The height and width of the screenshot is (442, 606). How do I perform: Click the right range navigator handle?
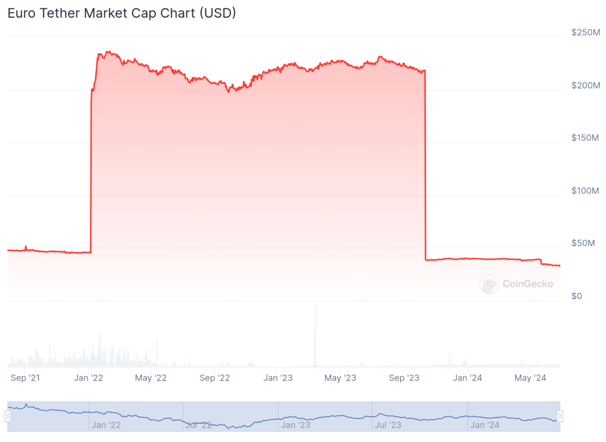point(560,417)
